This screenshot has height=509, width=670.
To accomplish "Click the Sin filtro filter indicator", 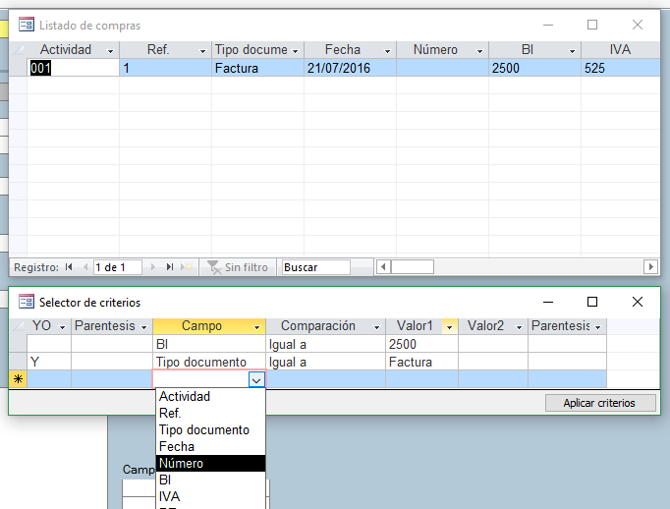I will (x=237, y=266).
